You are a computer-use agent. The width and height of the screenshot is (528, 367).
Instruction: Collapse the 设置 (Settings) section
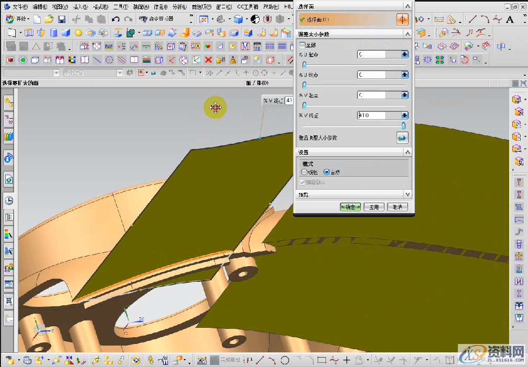click(408, 152)
